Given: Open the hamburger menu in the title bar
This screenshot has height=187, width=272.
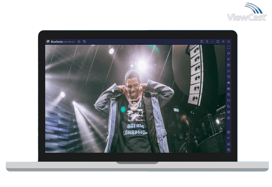Looking at the screenshot, I should point(207,42).
